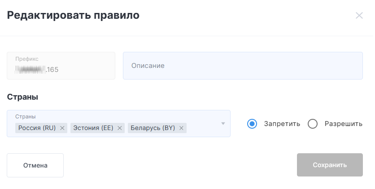
Task: Expand the Страны dropdown arrow
Action: (x=223, y=124)
